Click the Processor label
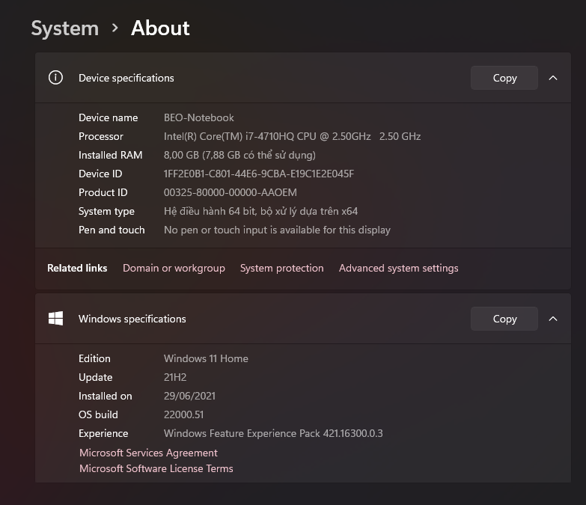This screenshot has width=586, height=505. [x=101, y=136]
